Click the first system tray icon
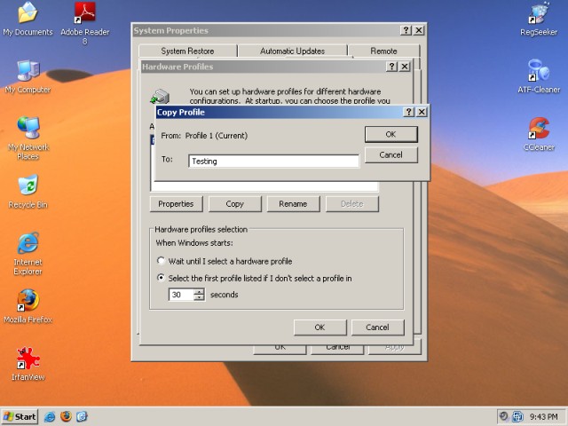Image resolution: width=568 pixels, height=426 pixels. (503, 416)
